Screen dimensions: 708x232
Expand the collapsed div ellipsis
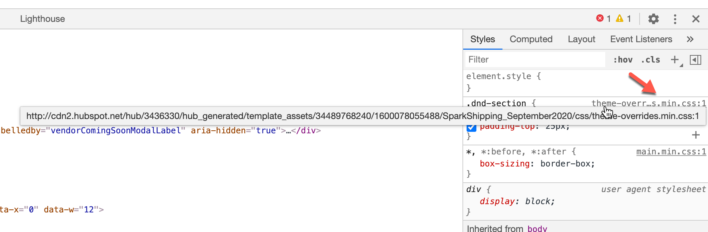[288, 131]
